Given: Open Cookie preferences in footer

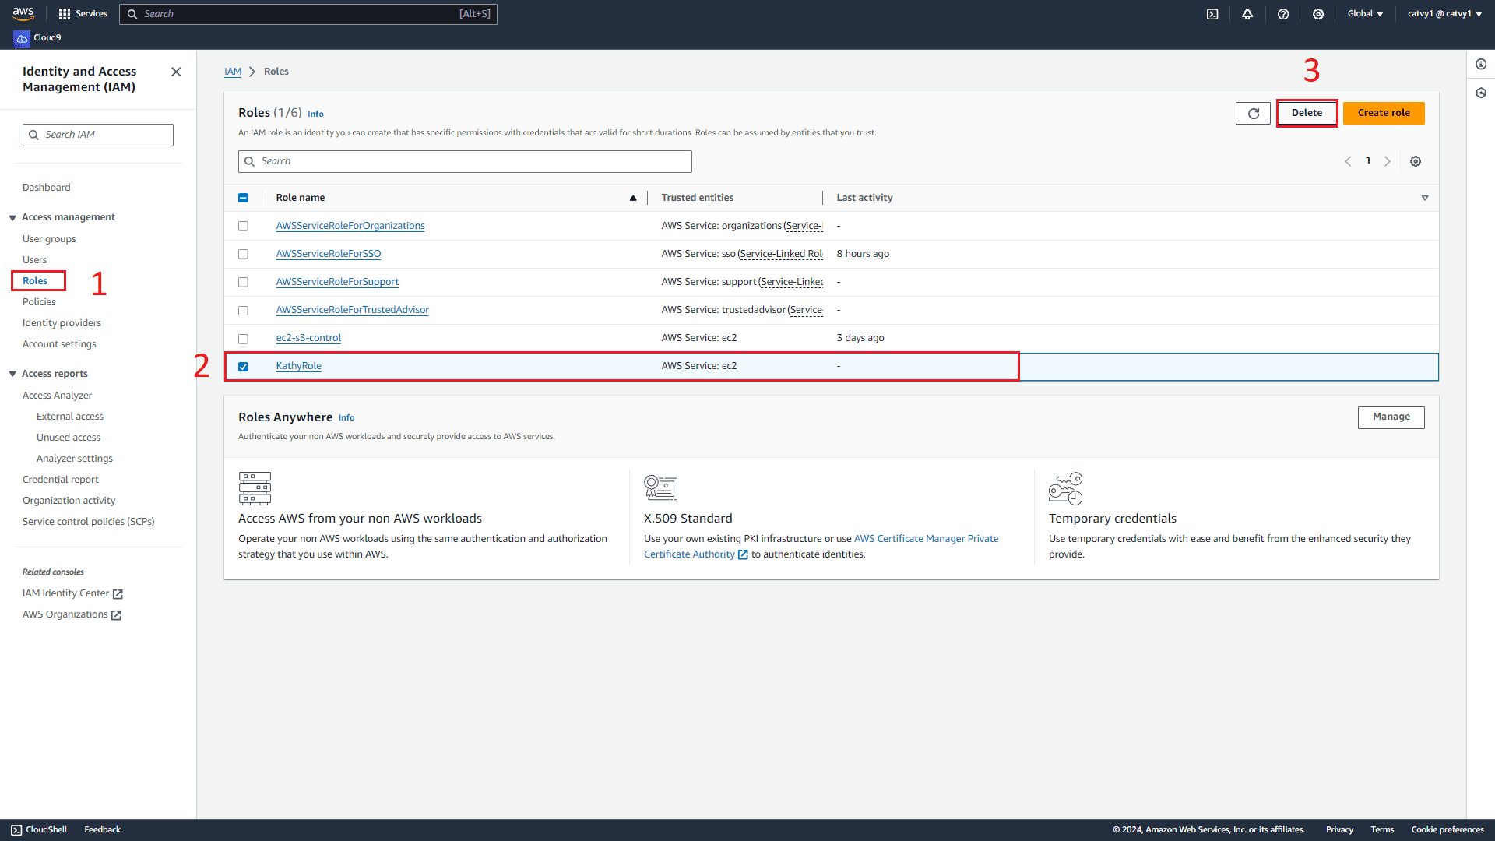Looking at the screenshot, I should pyautogui.click(x=1448, y=830).
